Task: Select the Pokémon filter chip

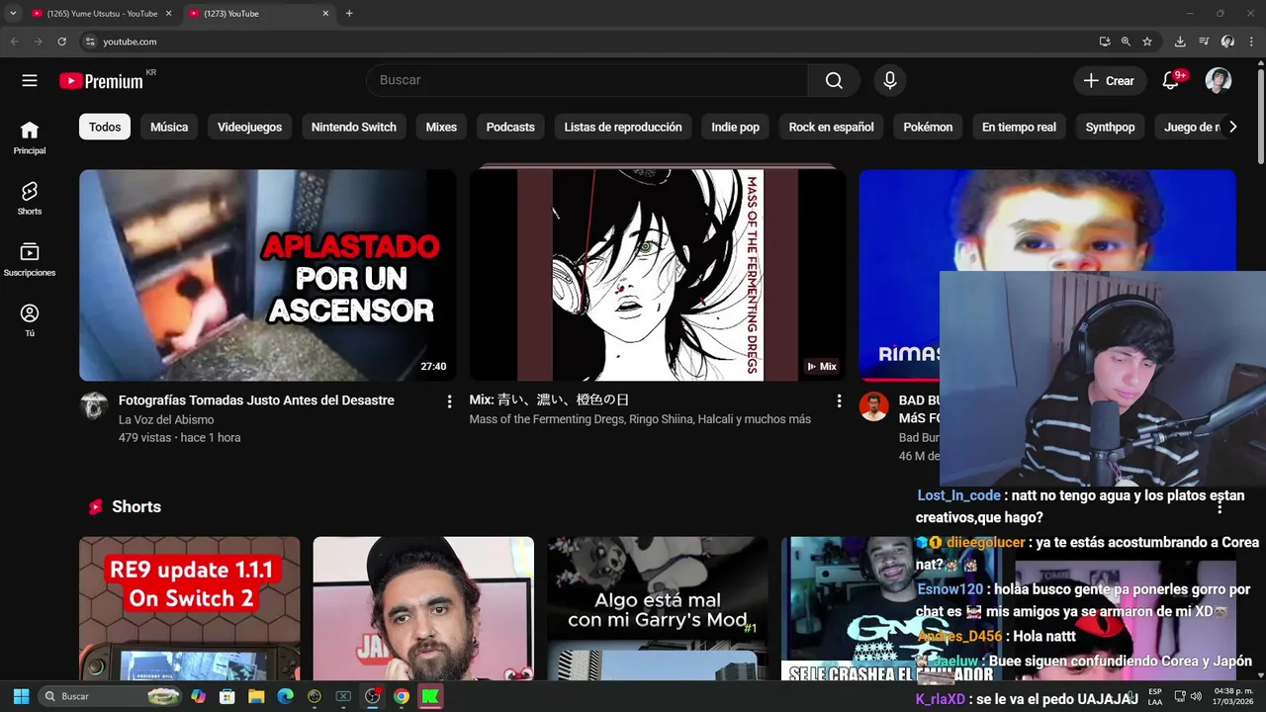Action: click(928, 127)
